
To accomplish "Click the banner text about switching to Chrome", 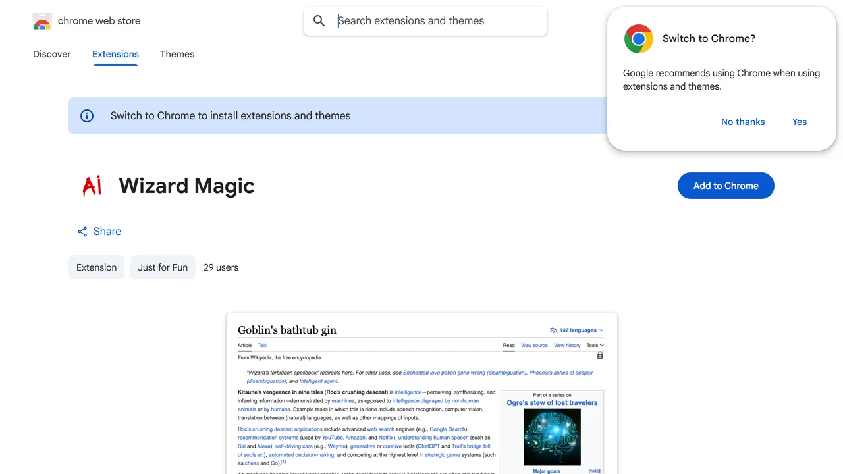I will pos(231,116).
